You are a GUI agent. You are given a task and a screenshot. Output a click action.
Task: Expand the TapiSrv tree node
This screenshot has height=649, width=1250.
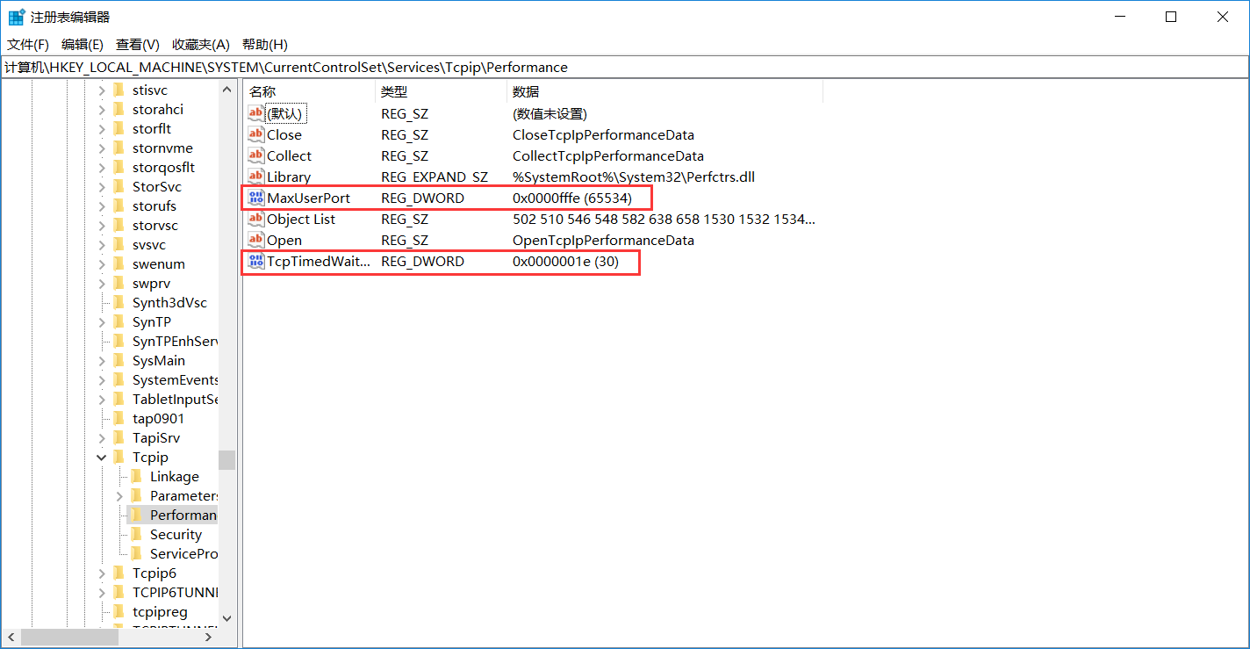(x=102, y=437)
